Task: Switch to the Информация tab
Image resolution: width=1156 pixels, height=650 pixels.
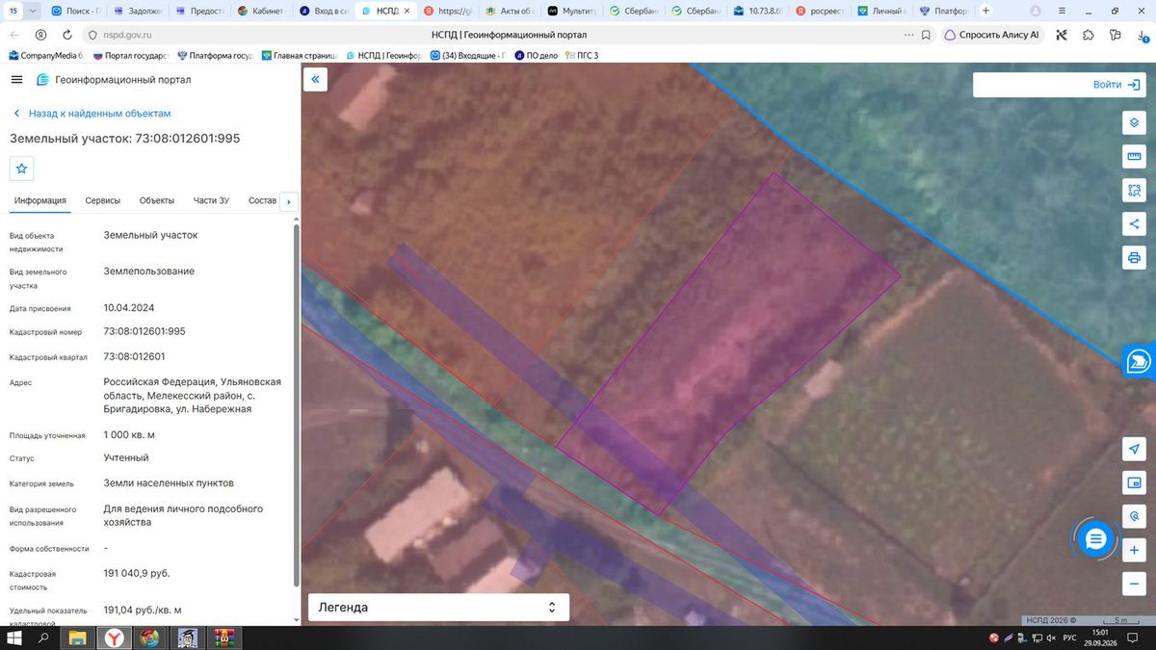Action: (x=40, y=200)
